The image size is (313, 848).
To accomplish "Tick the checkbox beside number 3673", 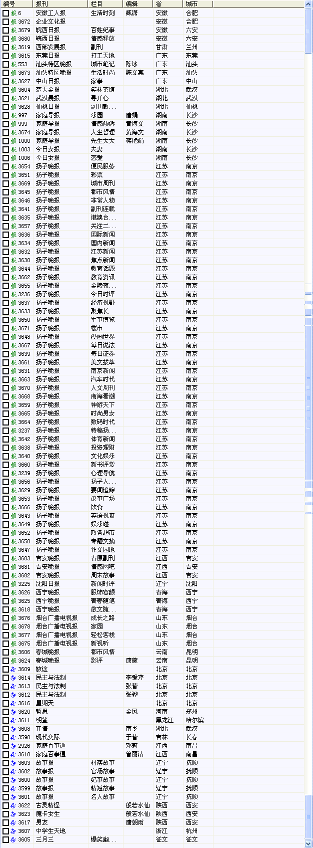I will tap(5, 73).
